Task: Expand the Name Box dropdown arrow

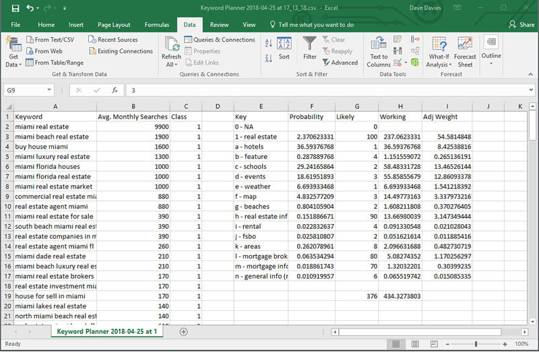Action: tap(50, 90)
